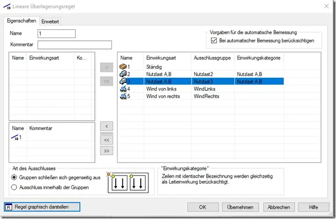This screenshot has width=336, height=219.
Task: Click the single right arrow '>' move button
Action: pos(106,67)
